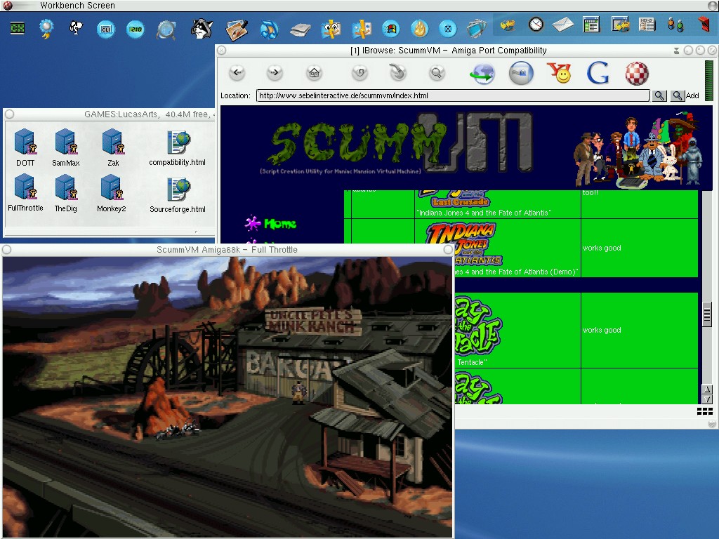Open the Monkey2 drawer icon
Screen dimensions: 719x539
(112, 187)
